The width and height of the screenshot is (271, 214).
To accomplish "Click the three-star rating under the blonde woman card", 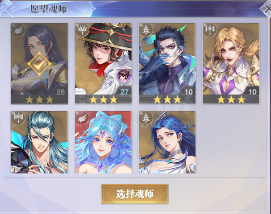I will (231, 99).
